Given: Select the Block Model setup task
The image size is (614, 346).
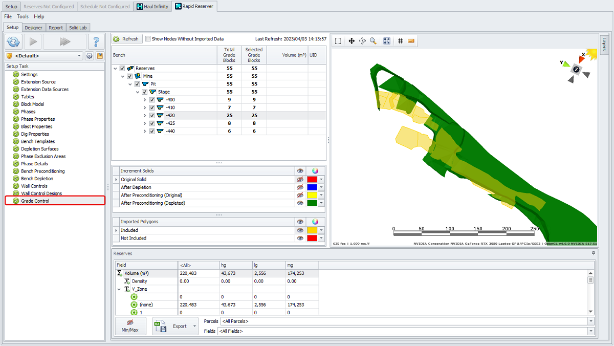Looking at the screenshot, I should click(x=33, y=104).
